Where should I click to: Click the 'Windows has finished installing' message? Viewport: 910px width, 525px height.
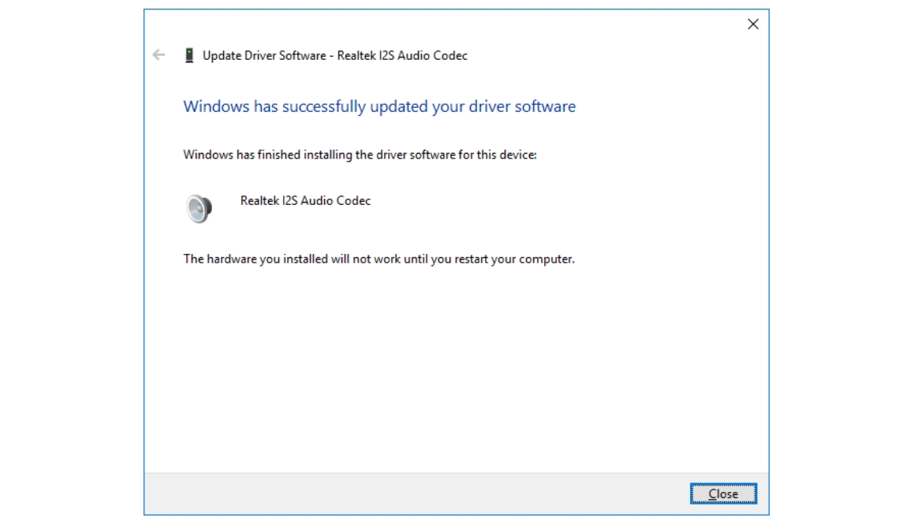click(x=360, y=155)
